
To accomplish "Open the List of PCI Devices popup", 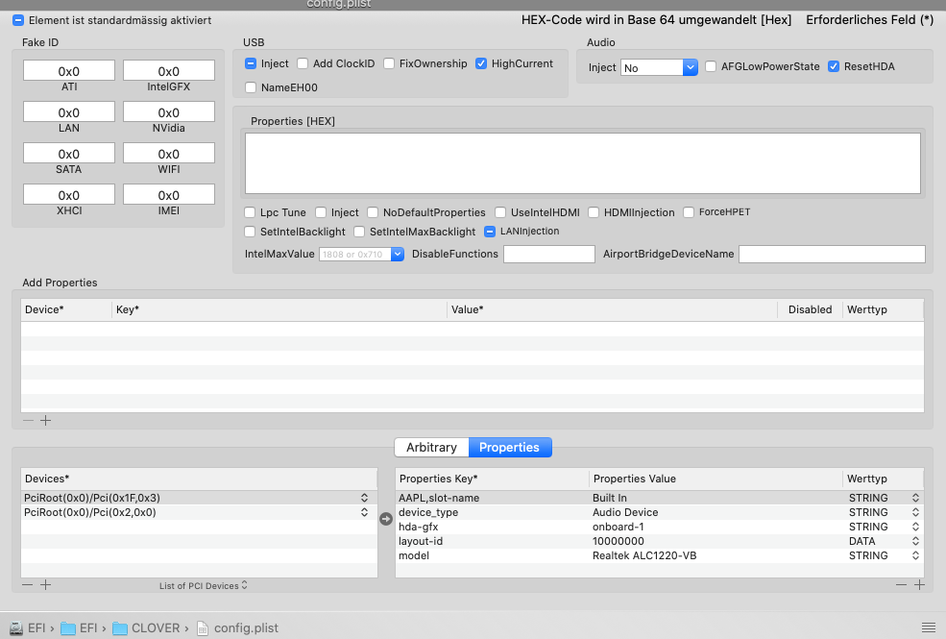I will click(204, 585).
